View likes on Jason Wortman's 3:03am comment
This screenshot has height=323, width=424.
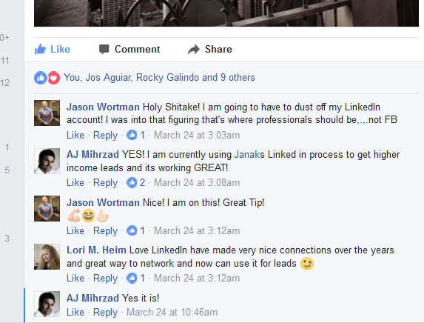coord(135,135)
